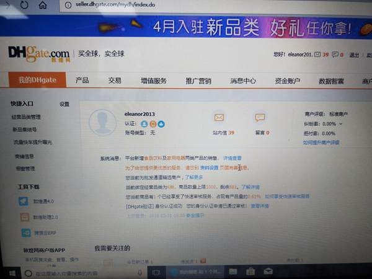The image size is (372, 279).
Task: Click the first blue person certification badge
Action: (144, 123)
